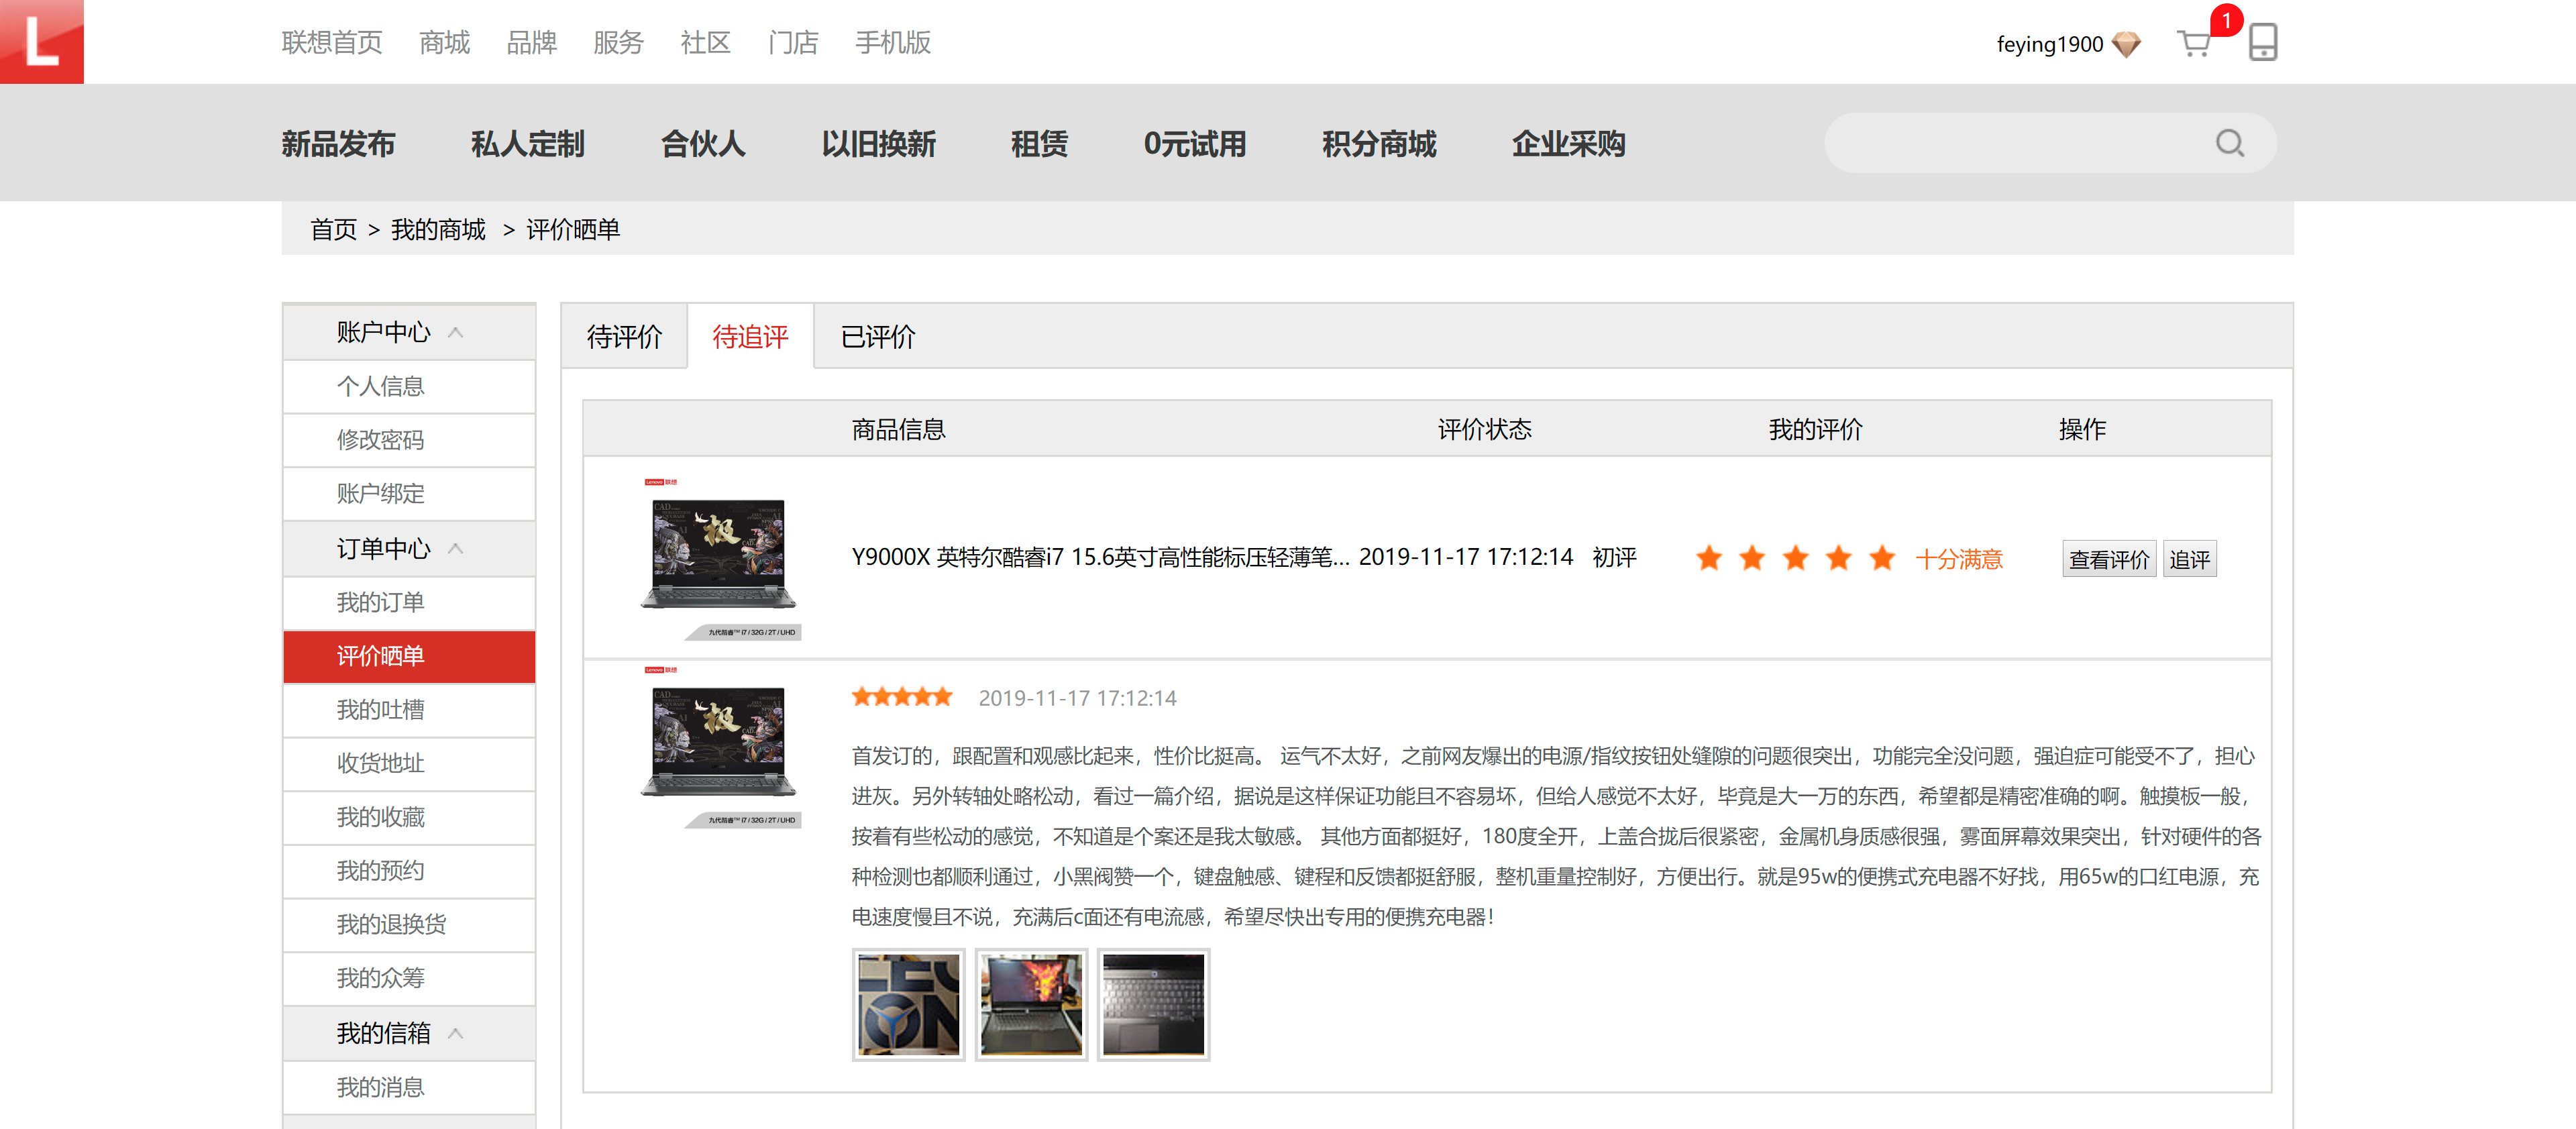Image resolution: width=2576 pixels, height=1129 pixels.
Task: Click the five-star rating in 我的评价 column
Action: tap(1795, 558)
